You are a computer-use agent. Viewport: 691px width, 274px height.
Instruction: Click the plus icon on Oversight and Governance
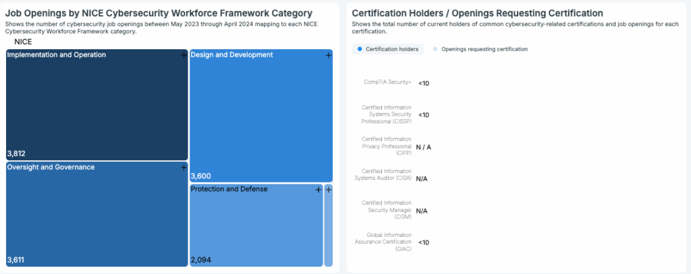pos(183,168)
